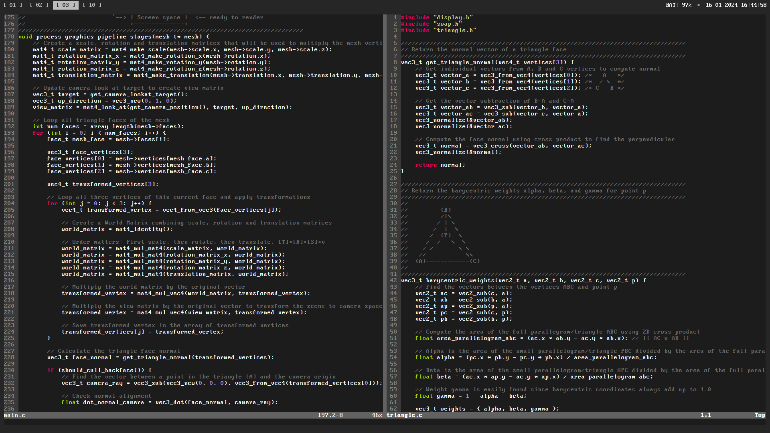Click the triangle.c filename in status bar
This screenshot has width=770, height=433.
(x=404, y=415)
